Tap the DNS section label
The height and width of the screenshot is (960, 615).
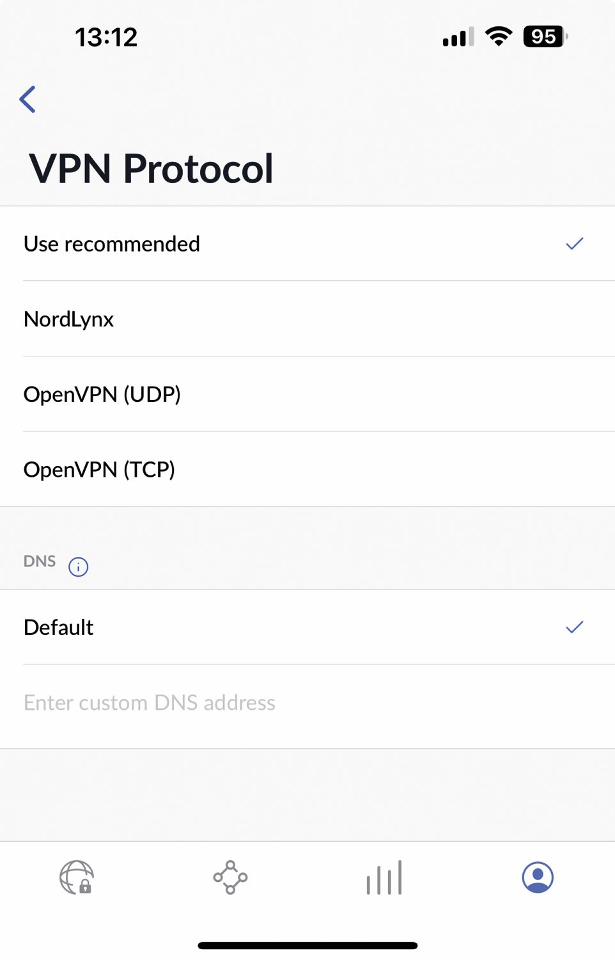(x=40, y=561)
